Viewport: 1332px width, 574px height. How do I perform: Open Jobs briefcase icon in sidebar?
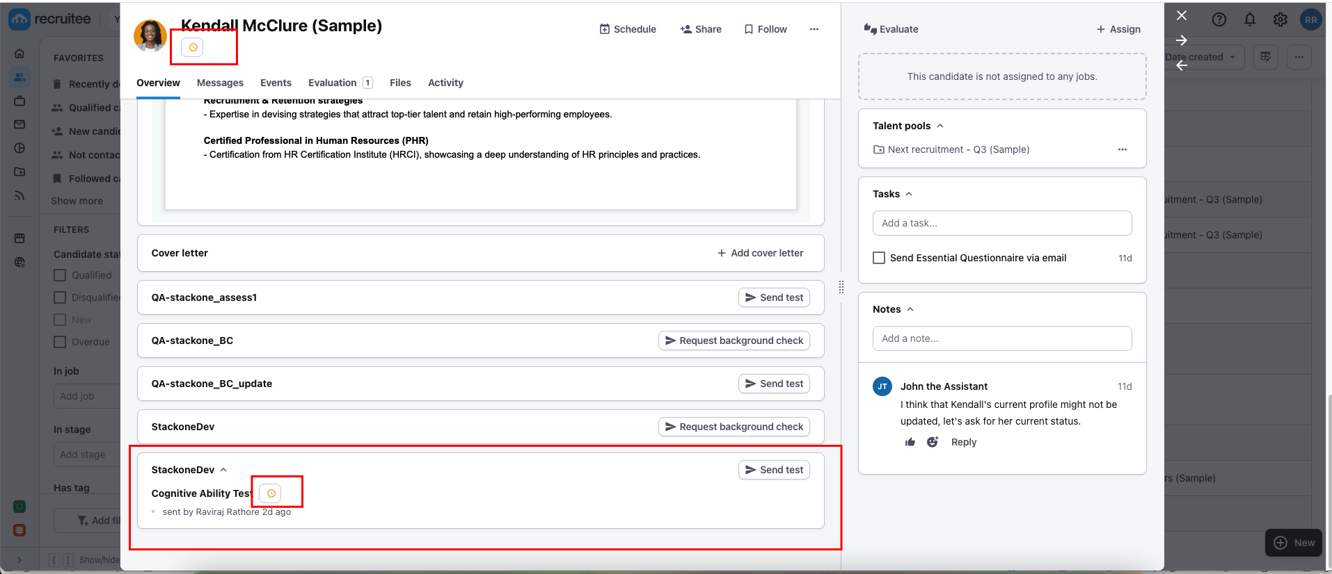tap(19, 101)
